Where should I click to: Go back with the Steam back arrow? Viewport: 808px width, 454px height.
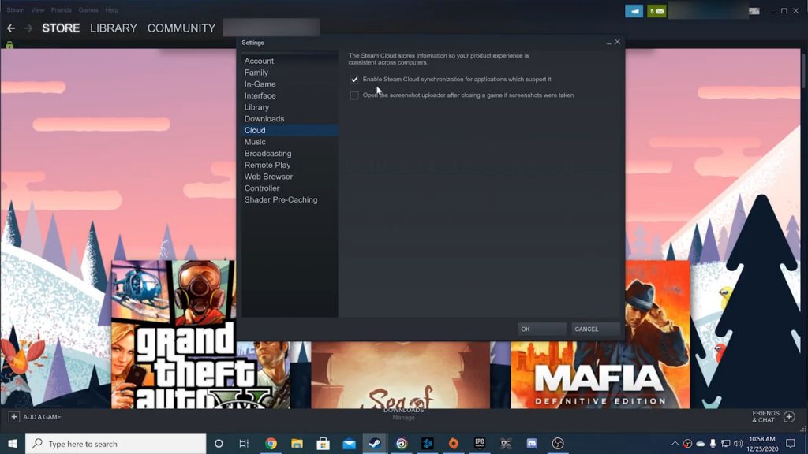point(11,28)
